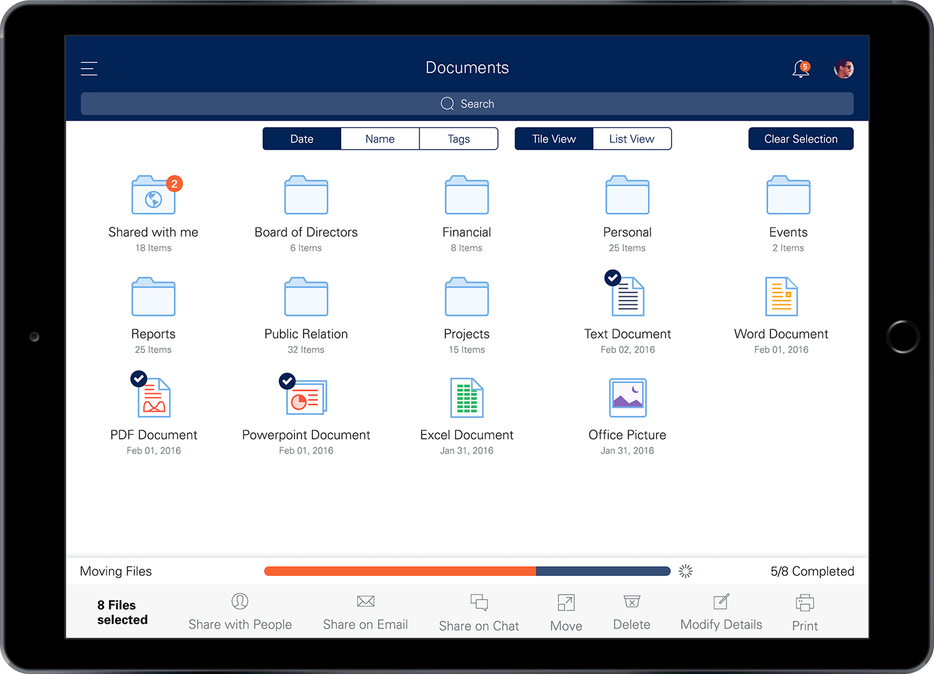Screen dimensions: 934x674
Task: Open the hamburger menu
Action: click(x=89, y=69)
